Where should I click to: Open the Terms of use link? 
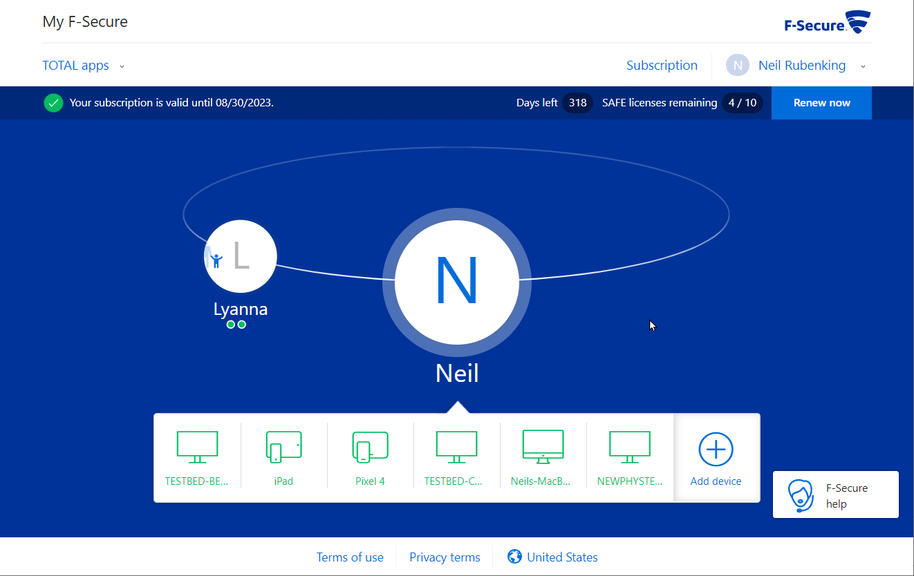pyautogui.click(x=350, y=557)
